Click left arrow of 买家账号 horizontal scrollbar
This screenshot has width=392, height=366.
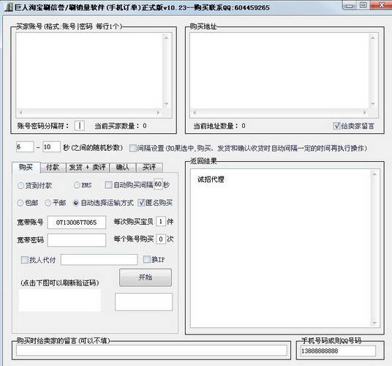(x=20, y=113)
